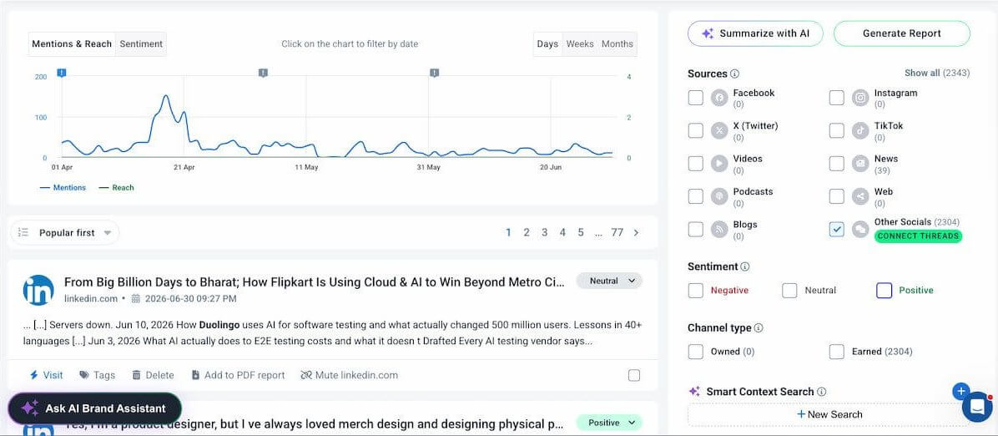Click the Instagram source icon
The height and width of the screenshot is (436, 998).
pos(860,98)
